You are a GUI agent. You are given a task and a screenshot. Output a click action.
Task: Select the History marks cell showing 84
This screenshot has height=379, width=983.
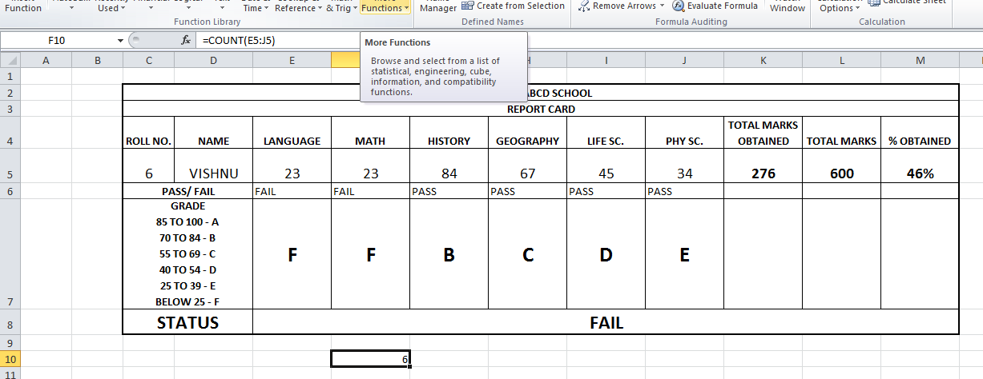point(449,166)
